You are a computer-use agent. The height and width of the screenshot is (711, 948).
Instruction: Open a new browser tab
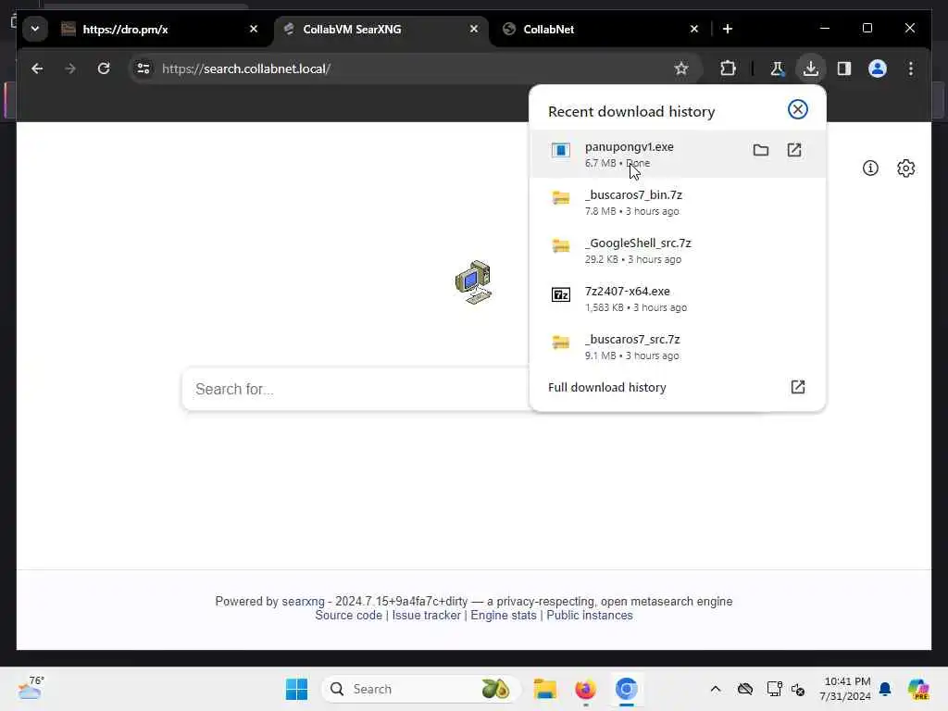(728, 29)
